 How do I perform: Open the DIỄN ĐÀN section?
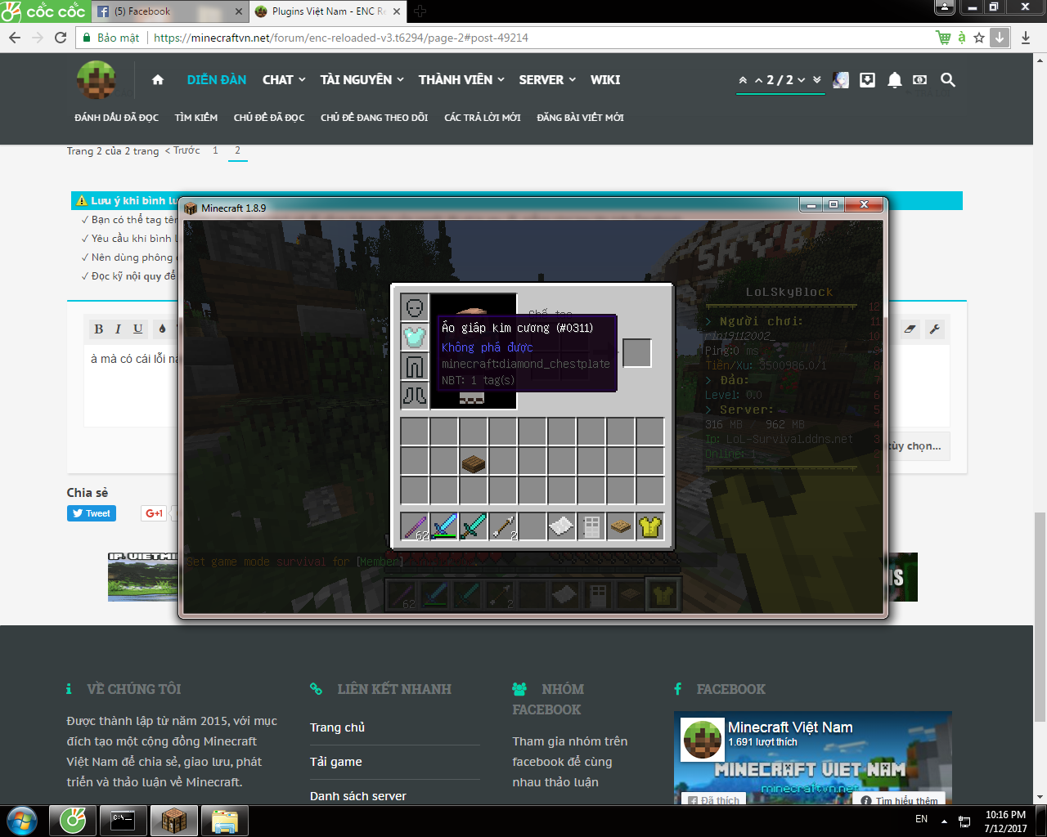[x=217, y=79]
